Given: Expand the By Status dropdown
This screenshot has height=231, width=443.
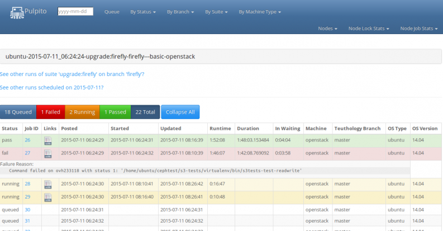Looking at the screenshot, I should pos(142,12).
